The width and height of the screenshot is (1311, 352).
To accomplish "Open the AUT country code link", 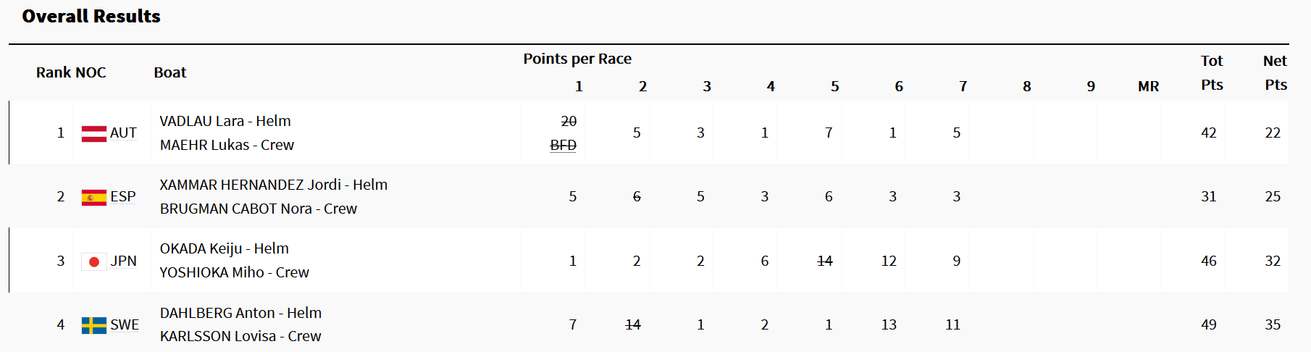I will 123,133.
